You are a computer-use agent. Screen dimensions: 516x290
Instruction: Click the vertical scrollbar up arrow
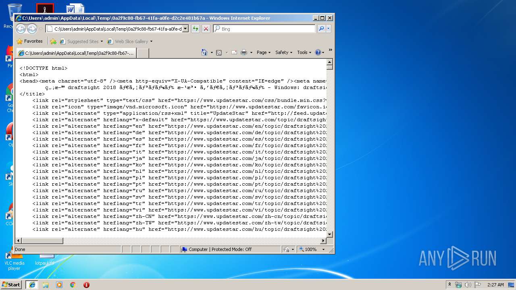coord(329,62)
